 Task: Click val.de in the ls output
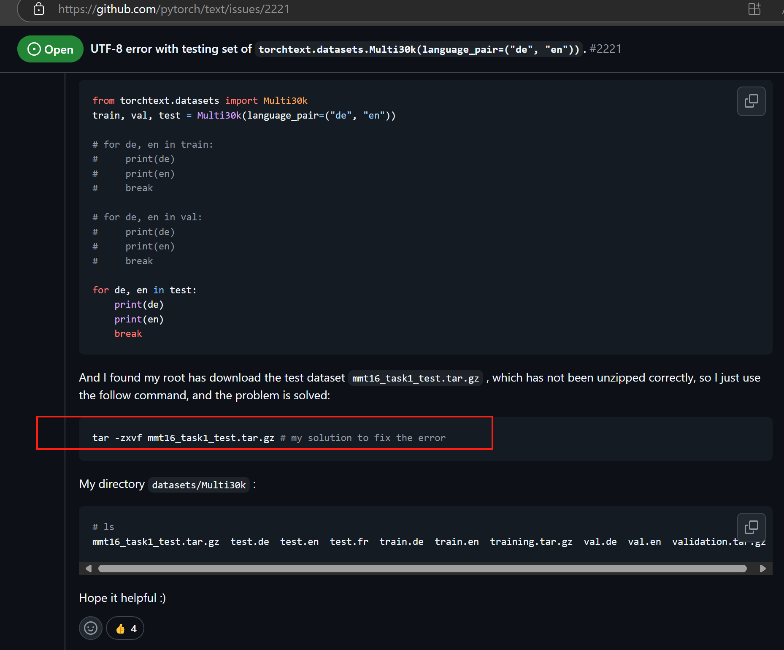pos(600,542)
